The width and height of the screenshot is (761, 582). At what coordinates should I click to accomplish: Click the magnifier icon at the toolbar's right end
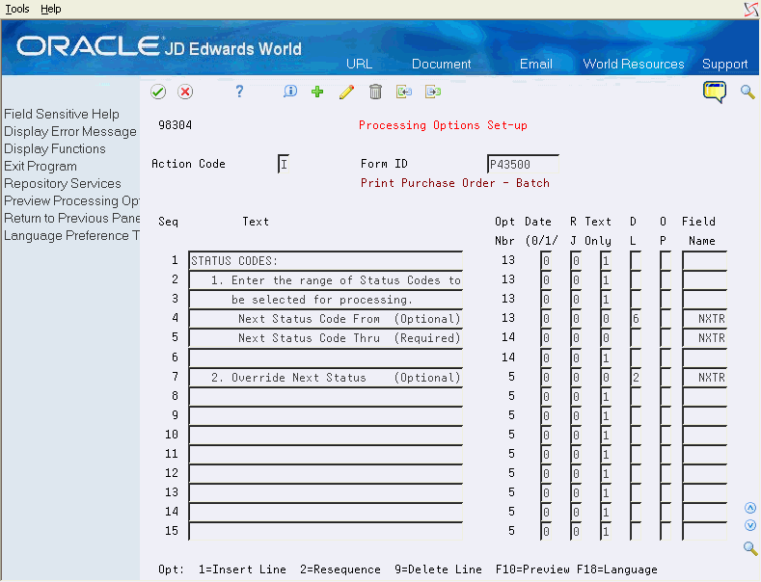pyautogui.click(x=747, y=92)
